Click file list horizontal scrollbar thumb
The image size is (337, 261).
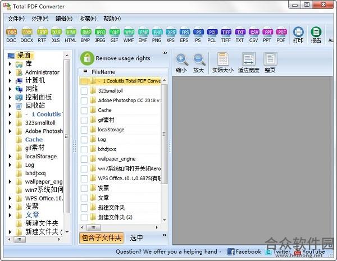coord(93,227)
